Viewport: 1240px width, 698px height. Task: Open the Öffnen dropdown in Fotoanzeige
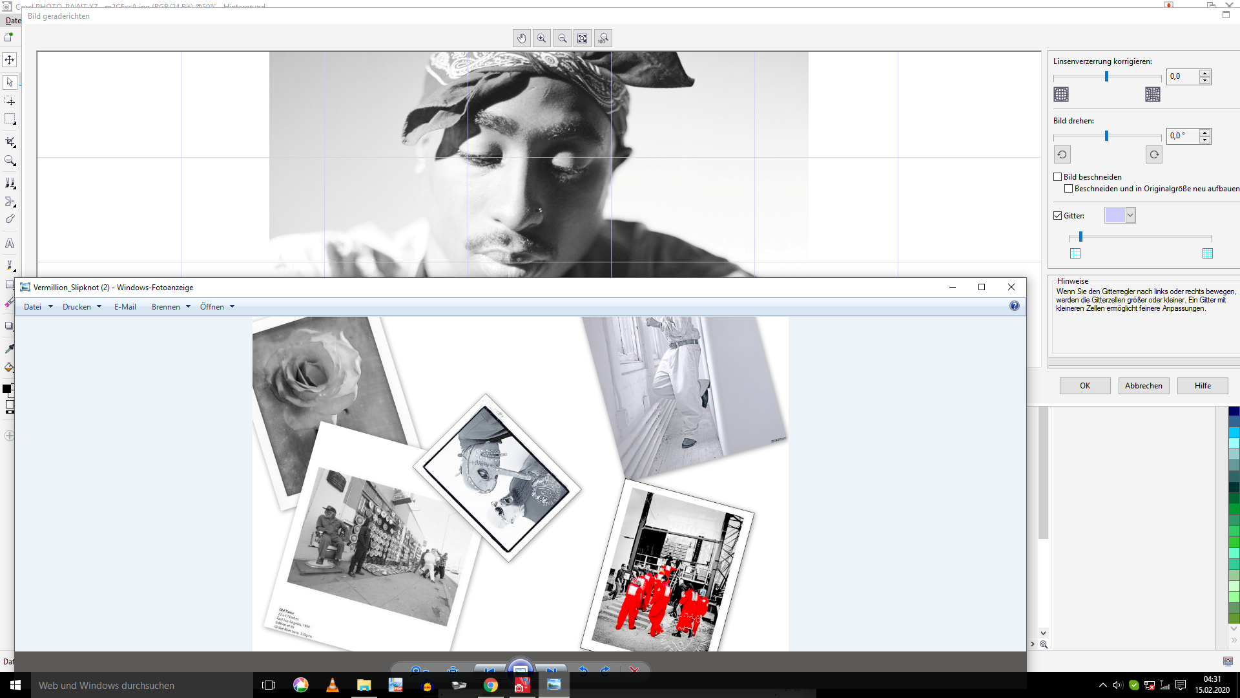218,307
